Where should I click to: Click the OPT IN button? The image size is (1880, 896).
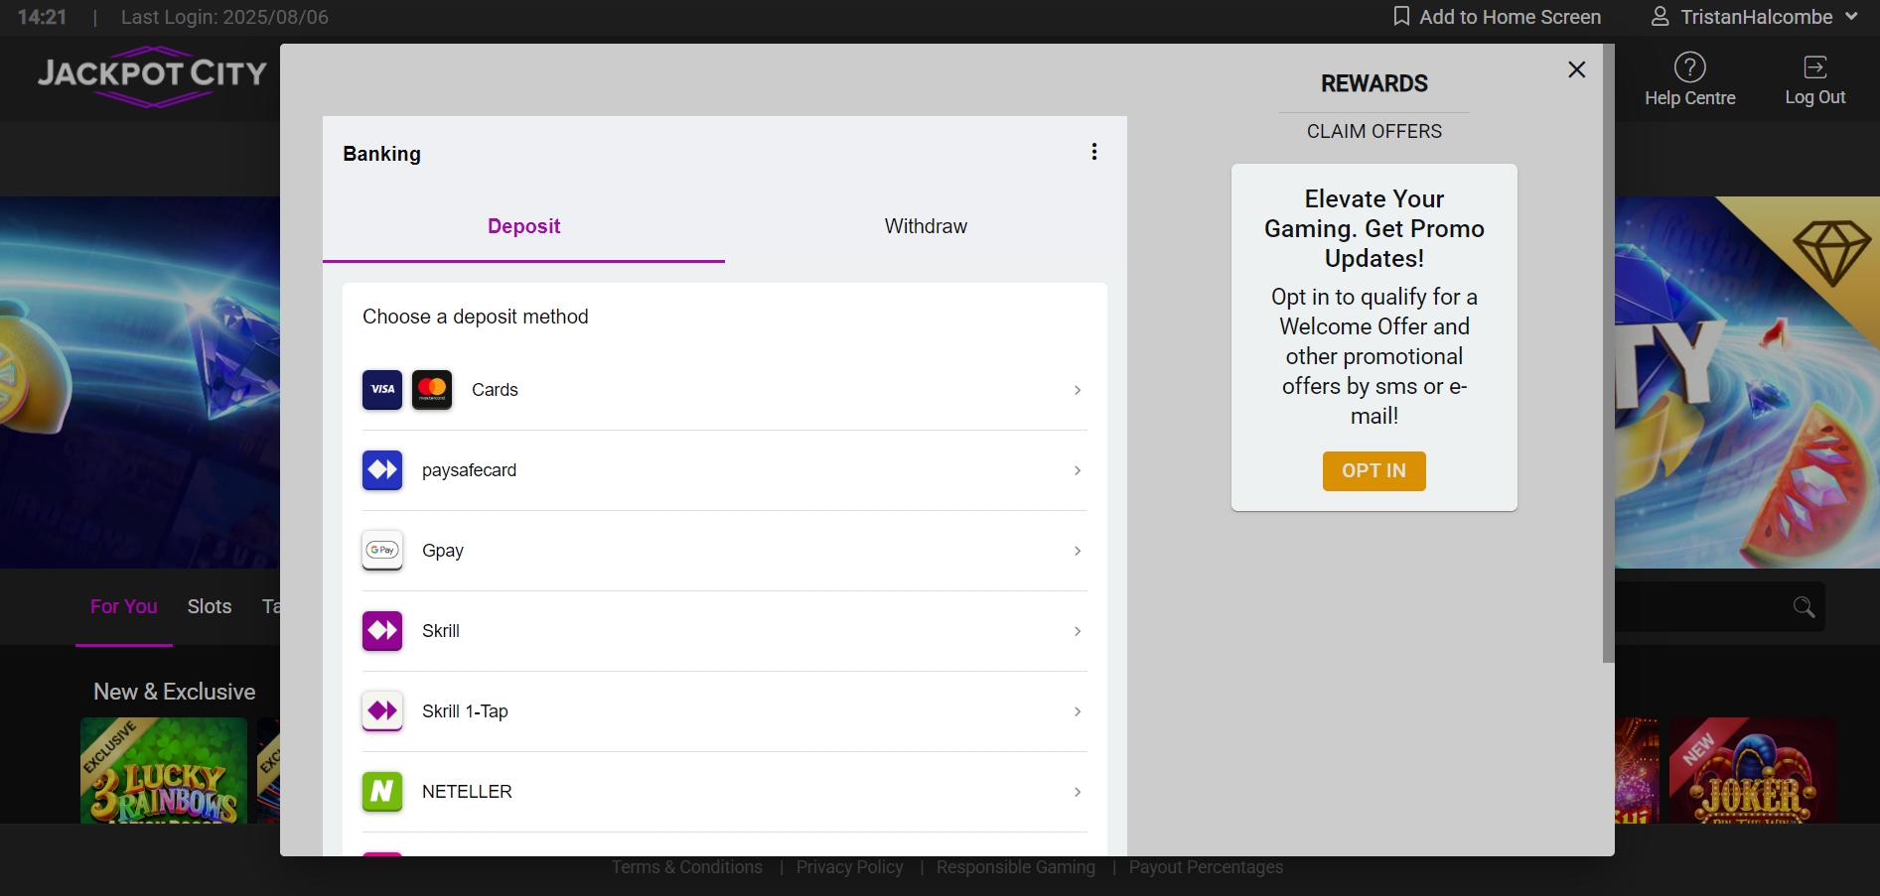click(1374, 471)
